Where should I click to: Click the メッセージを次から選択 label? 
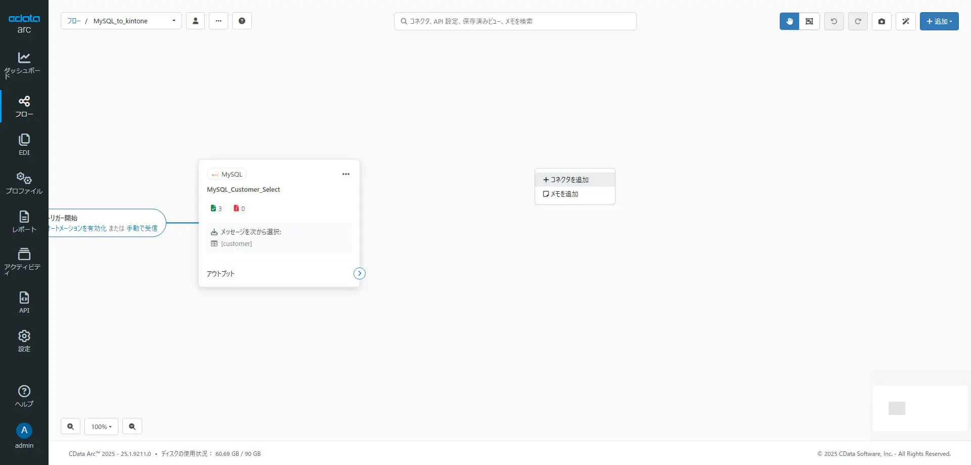251,232
